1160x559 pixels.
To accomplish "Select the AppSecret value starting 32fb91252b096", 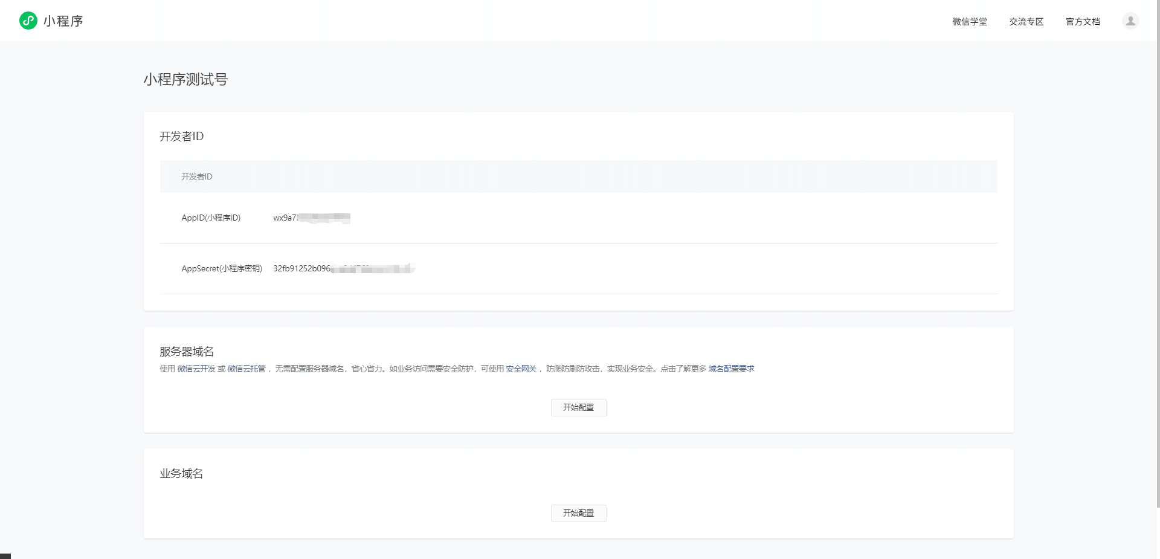I will pos(344,268).
